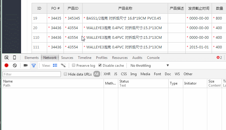The width and height of the screenshot is (226, 130).
Task: Click the PO # column header
Action: [55, 8]
